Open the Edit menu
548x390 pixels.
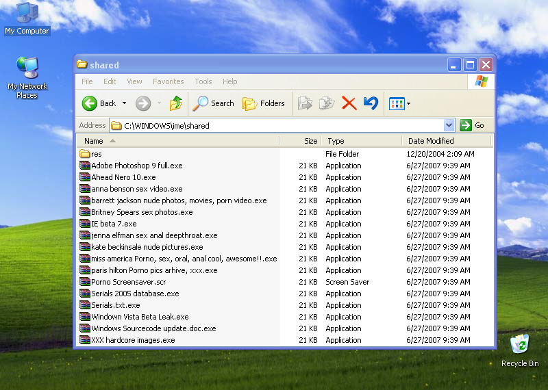click(x=110, y=81)
